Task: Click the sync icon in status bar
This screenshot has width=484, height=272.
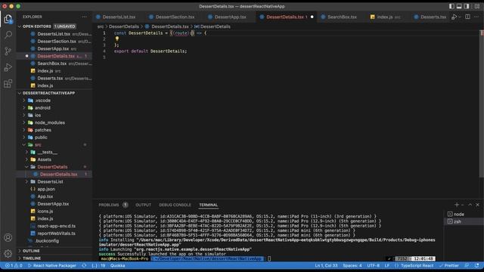Action: tap(84, 265)
